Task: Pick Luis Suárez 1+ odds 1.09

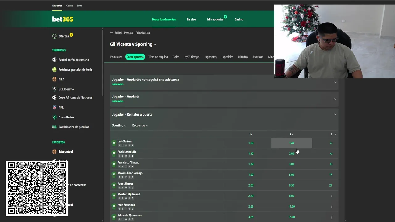Action: pos(251,143)
